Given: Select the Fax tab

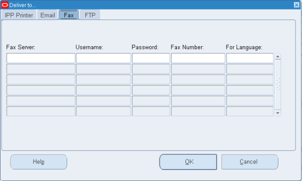Looking at the screenshot, I should point(69,15).
